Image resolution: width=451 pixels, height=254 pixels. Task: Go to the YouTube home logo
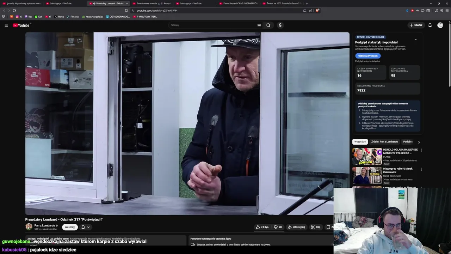(21, 25)
